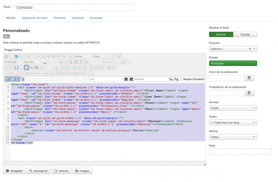Click the Replace all icon
Viewport: 278px width, 182px height.
pyautogui.click(x=176, y=79)
